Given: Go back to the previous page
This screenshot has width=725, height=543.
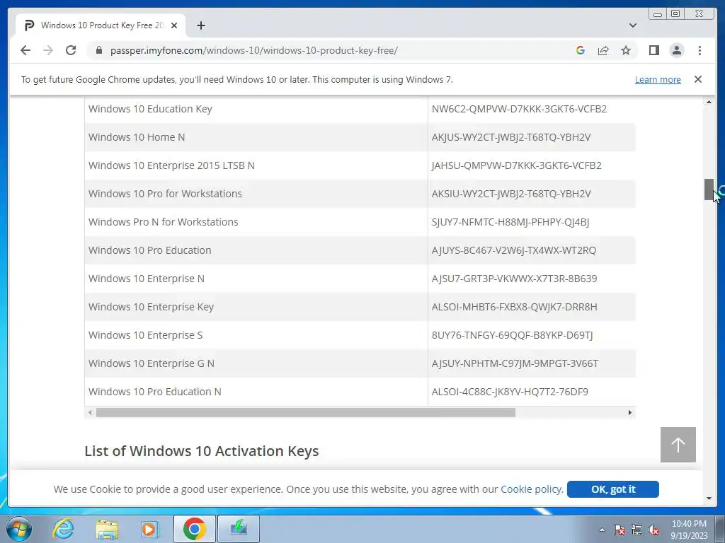Looking at the screenshot, I should [25, 50].
